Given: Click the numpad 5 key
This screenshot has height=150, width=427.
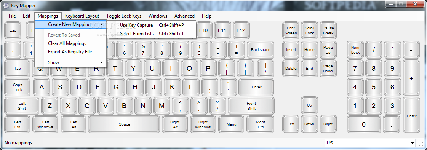Looking at the screenshot, I should [x=374, y=88].
